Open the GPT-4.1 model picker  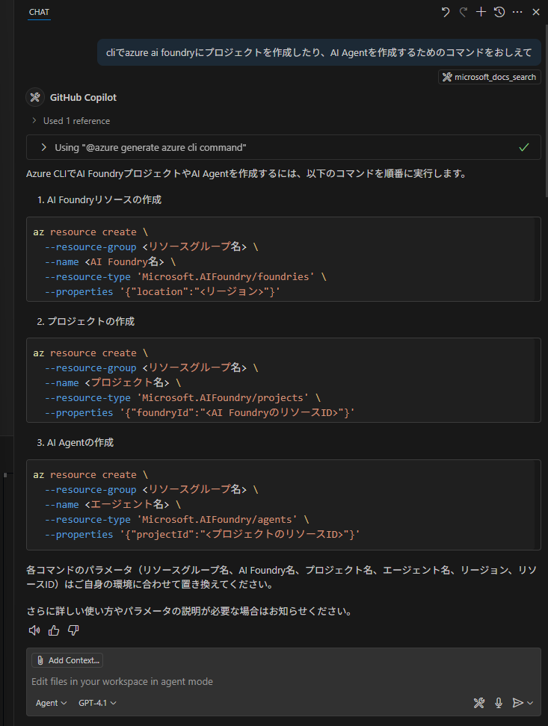click(x=97, y=703)
